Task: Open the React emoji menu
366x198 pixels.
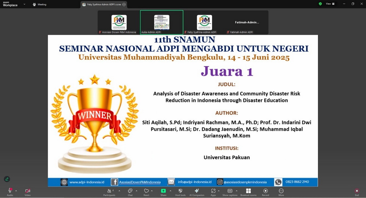Action: click(x=146, y=192)
